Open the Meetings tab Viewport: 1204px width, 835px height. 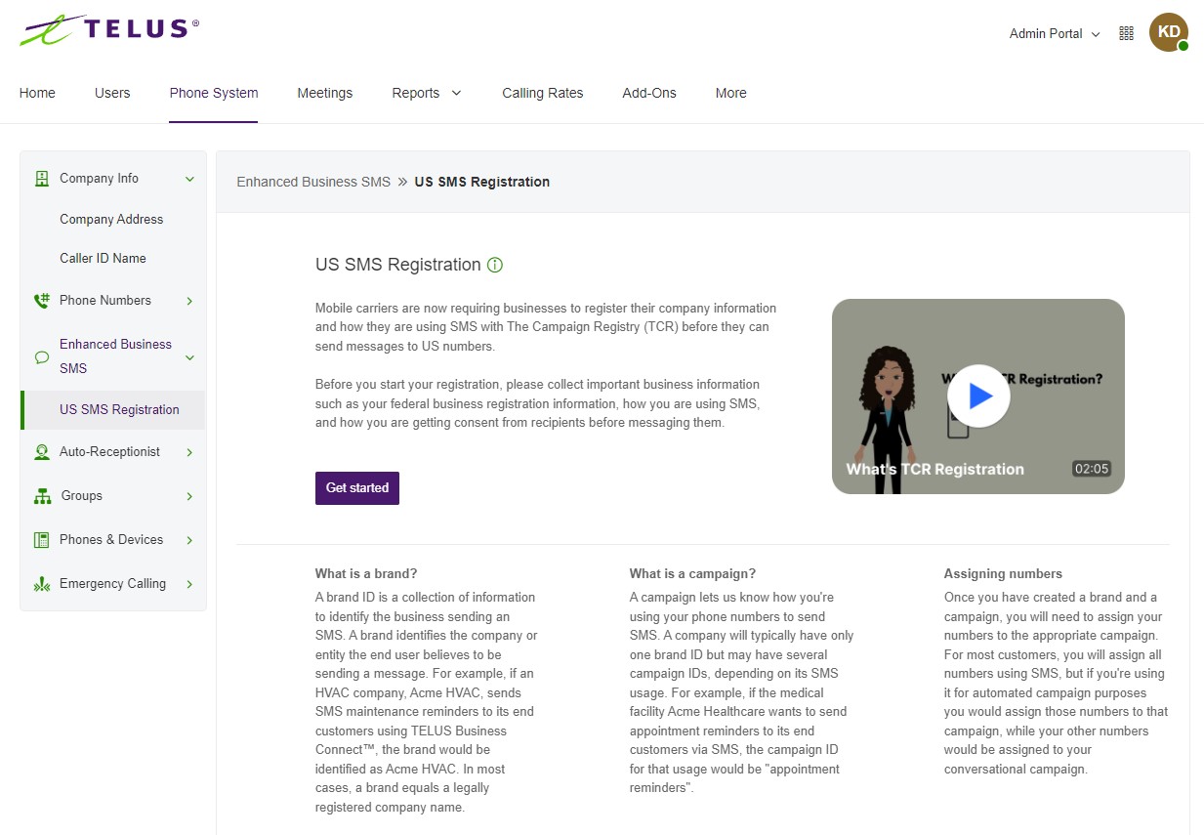click(x=325, y=93)
